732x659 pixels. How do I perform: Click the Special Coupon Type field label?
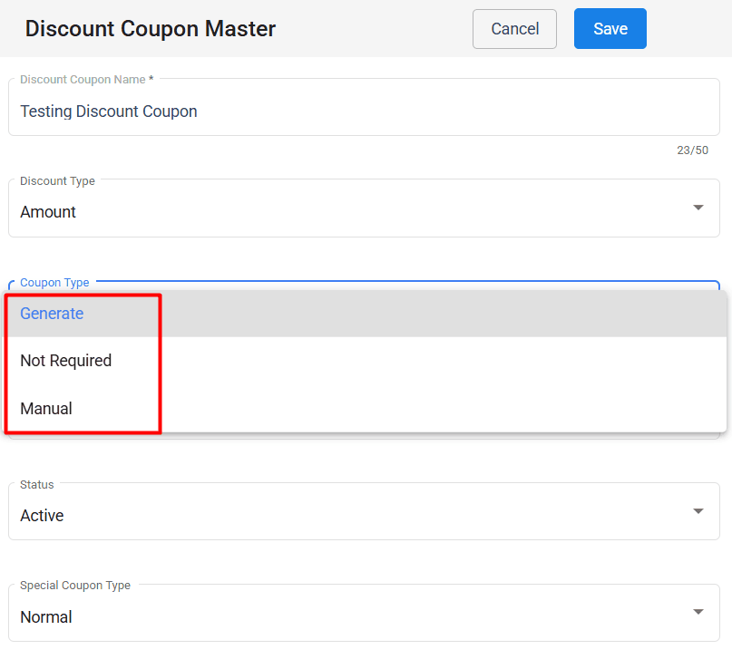(x=75, y=586)
